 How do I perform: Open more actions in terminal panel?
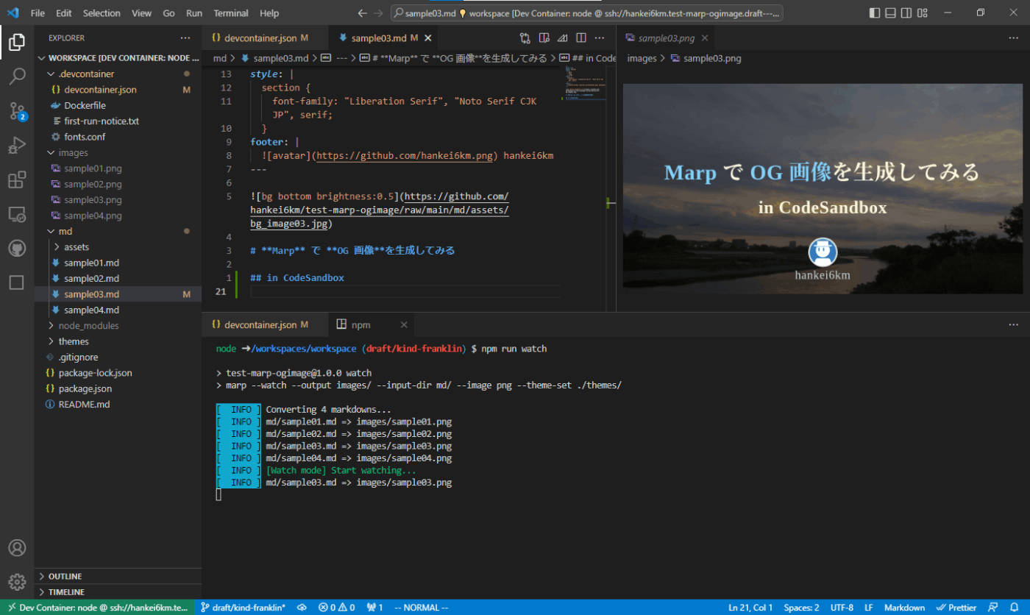[1014, 324]
